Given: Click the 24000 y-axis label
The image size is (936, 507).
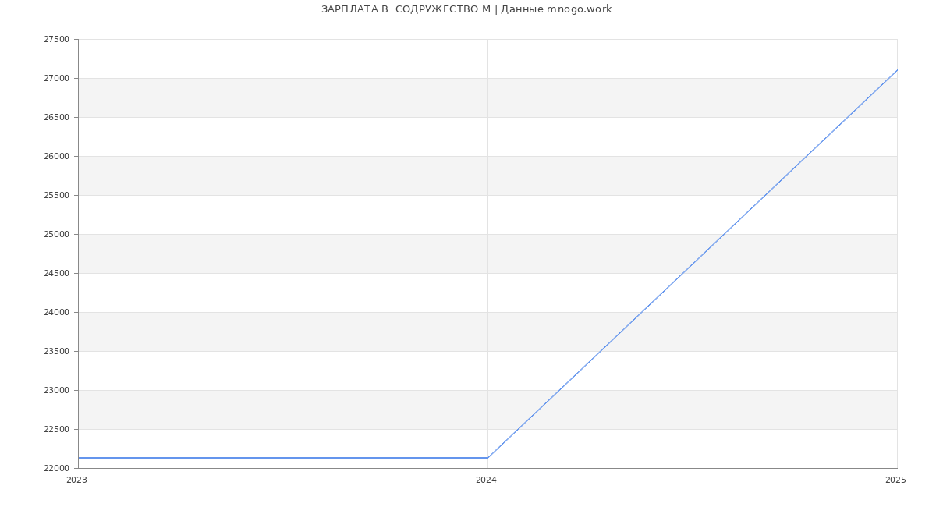Looking at the screenshot, I should [56, 313].
